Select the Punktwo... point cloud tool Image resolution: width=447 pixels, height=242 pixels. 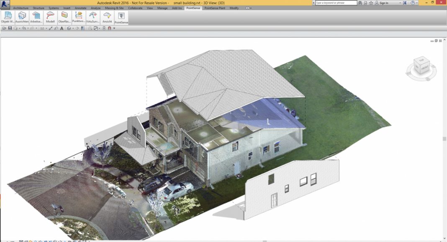pyautogui.click(x=78, y=17)
